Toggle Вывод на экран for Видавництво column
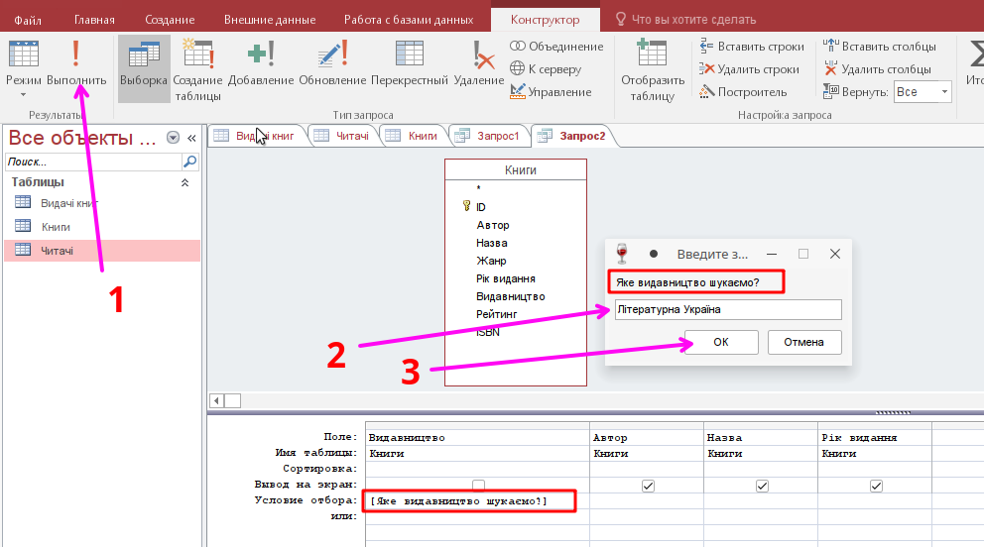Screen dimensions: 984x547 click(x=478, y=485)
